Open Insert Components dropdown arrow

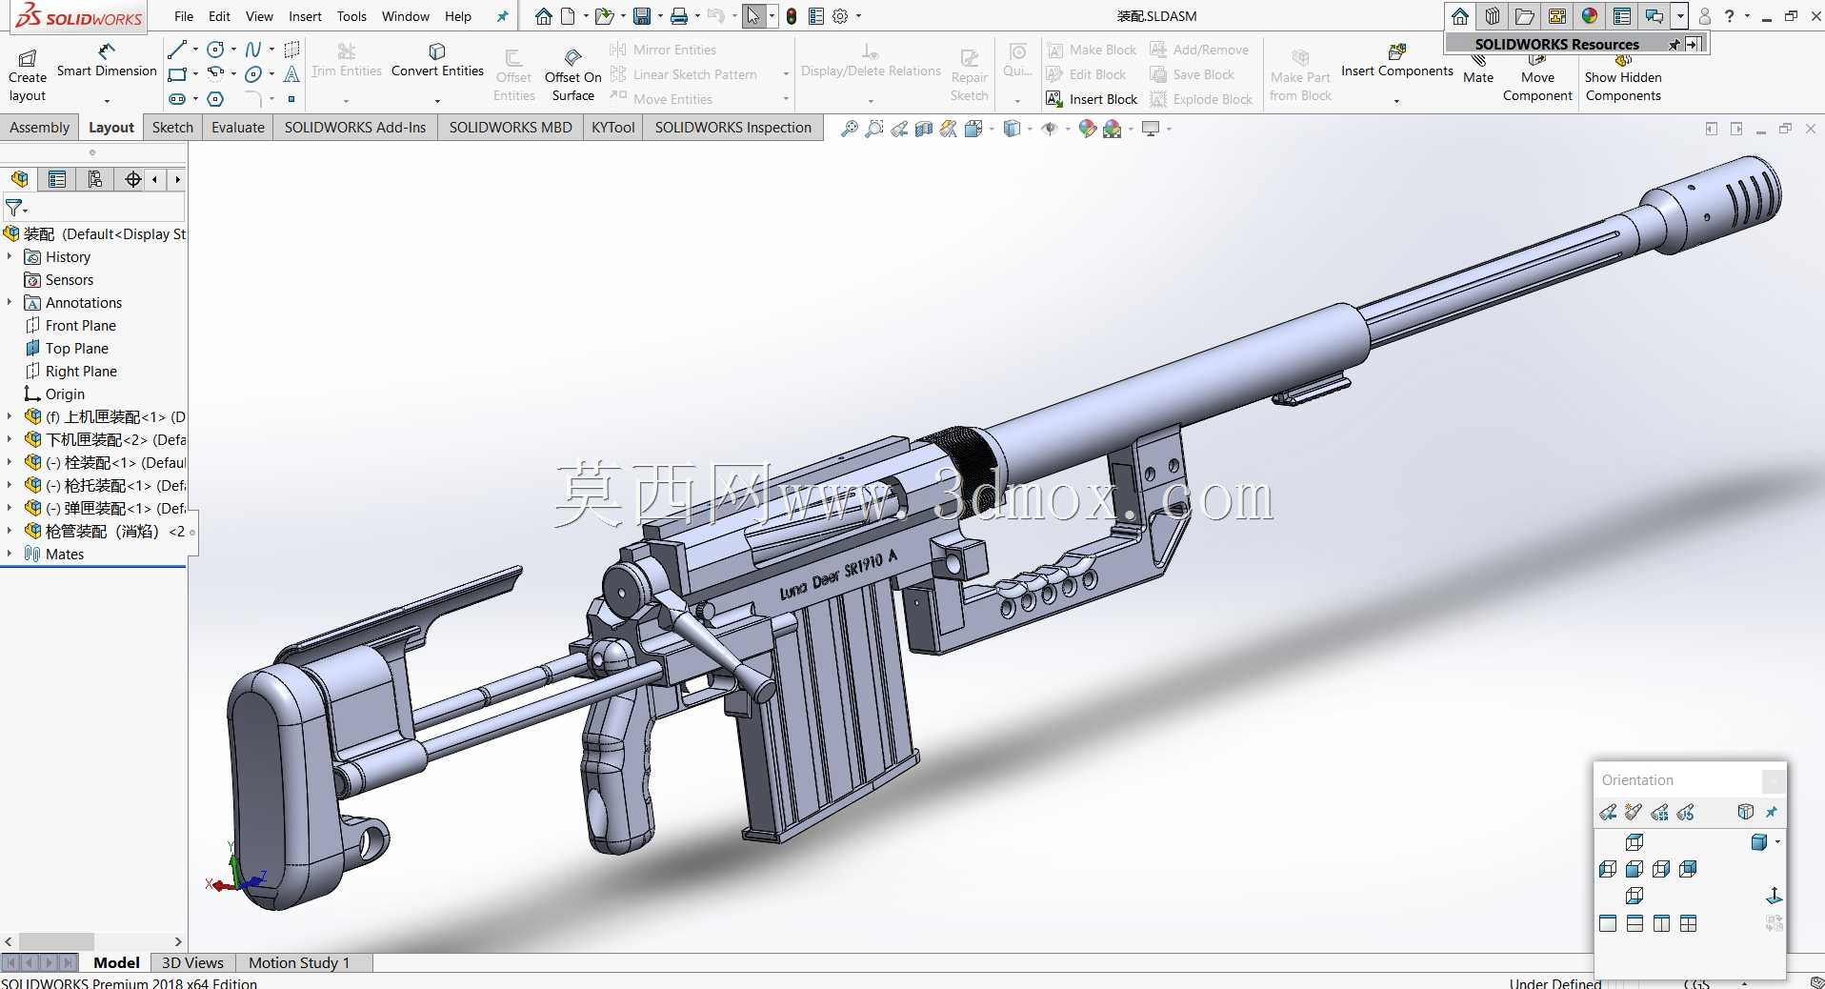click(x=1396, y=100)
